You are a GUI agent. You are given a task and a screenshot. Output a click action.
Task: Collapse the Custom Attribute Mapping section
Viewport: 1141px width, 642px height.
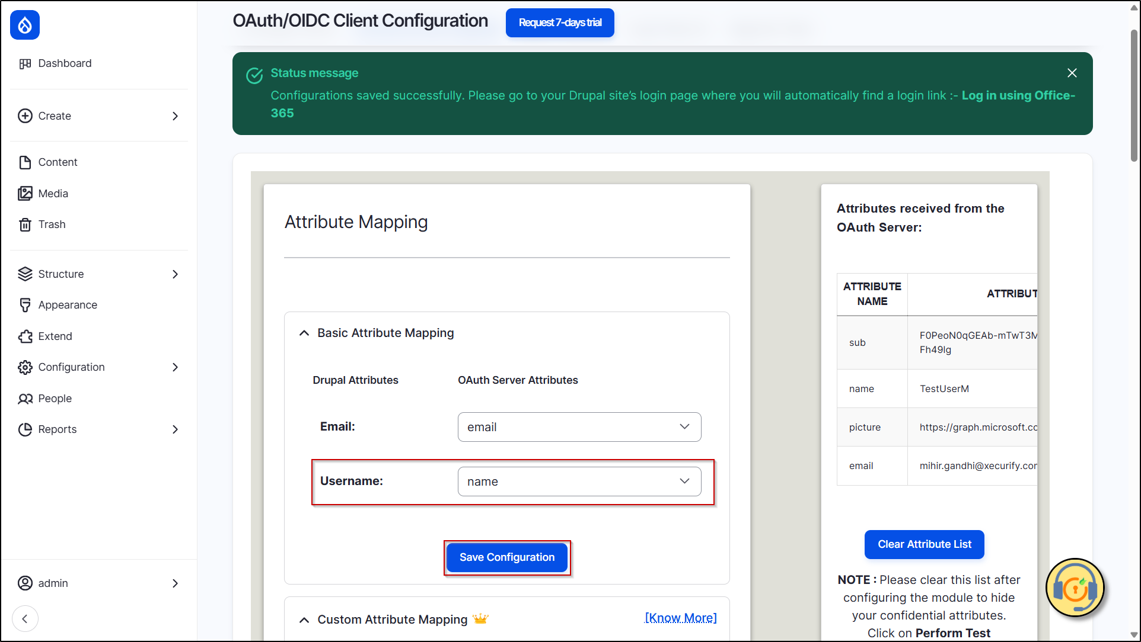coord(304,620)
